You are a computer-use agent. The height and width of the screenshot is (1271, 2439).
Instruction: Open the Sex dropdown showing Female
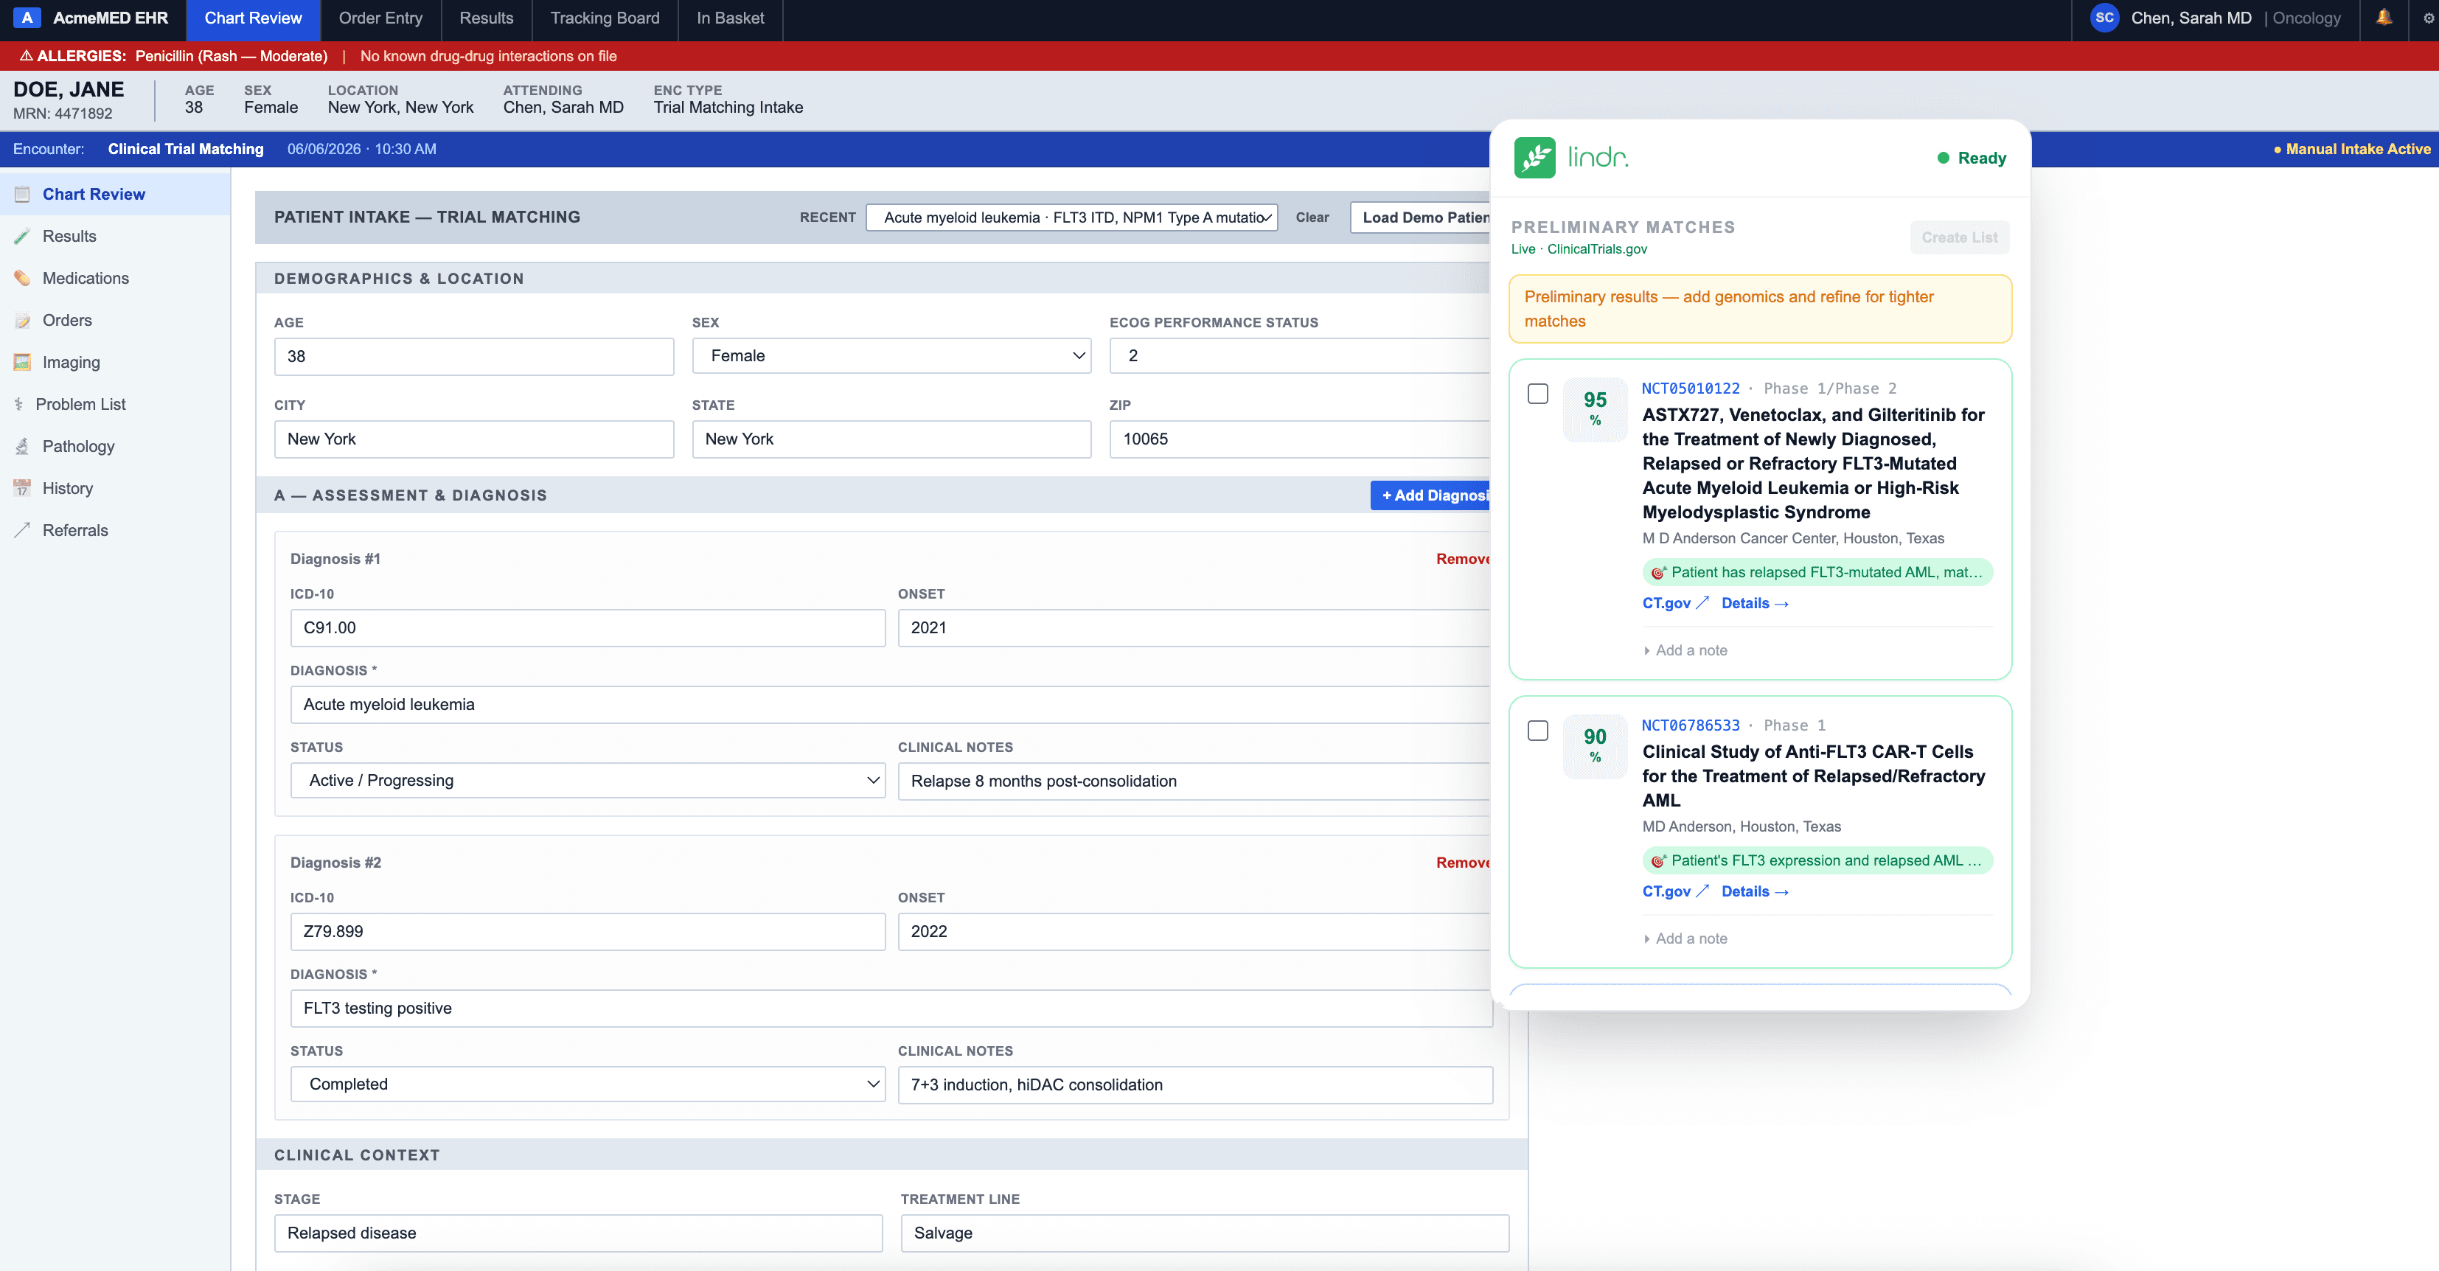pos(891,356)
